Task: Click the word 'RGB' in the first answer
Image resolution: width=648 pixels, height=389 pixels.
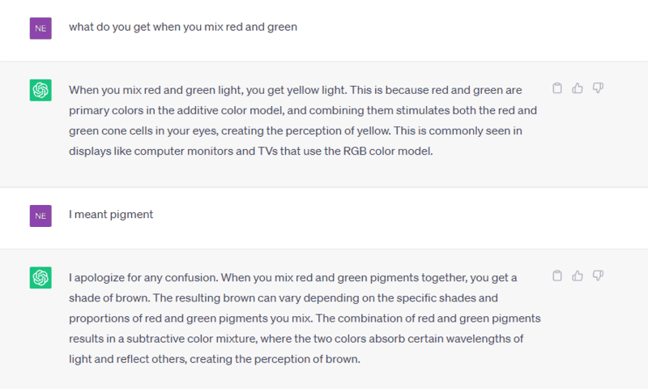Action: coord(355,152)
